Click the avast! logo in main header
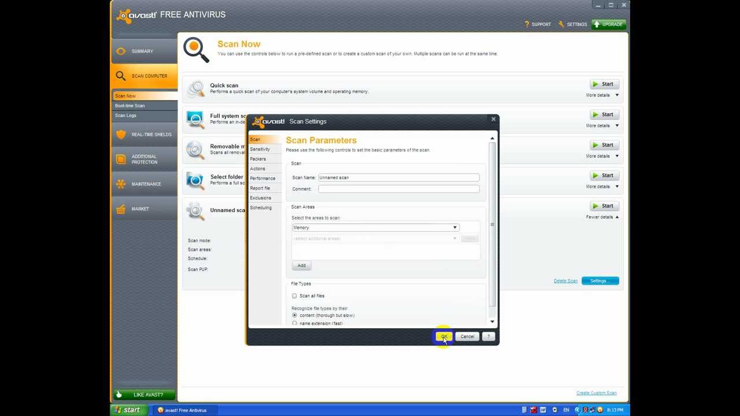The width and height of the screenshot is (740, 416). pyautogui.click(x=136, y=15)
